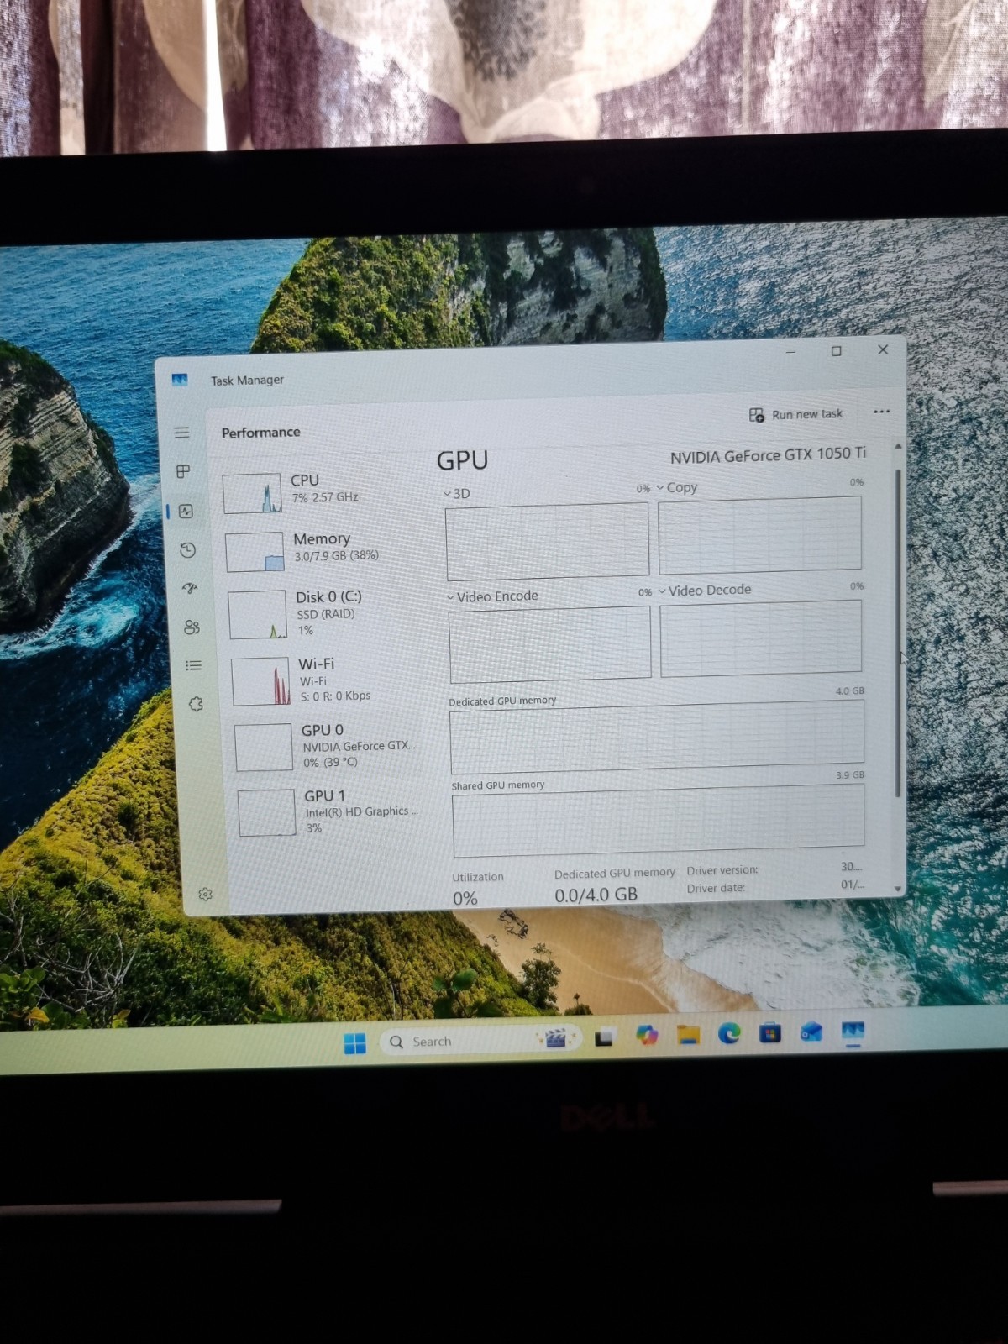Open the 3D engine graph dropdown
Viewport: 1008px width, 1344px height.
[x=457, y=493]
